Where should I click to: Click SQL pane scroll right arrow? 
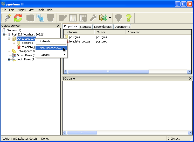click(x=190, y=133)
